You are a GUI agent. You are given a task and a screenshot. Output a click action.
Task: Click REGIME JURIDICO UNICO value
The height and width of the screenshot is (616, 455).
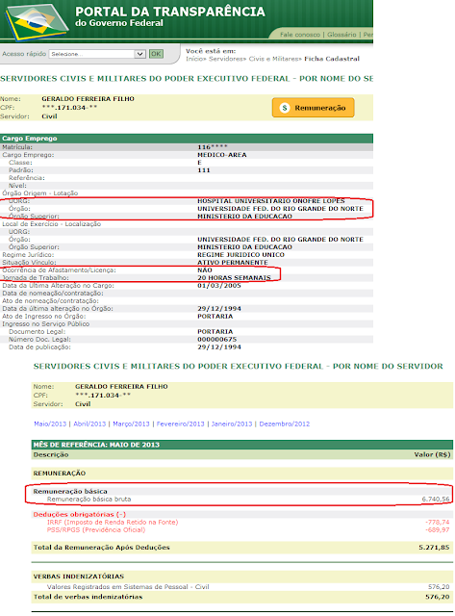click(x=240, y=255)
